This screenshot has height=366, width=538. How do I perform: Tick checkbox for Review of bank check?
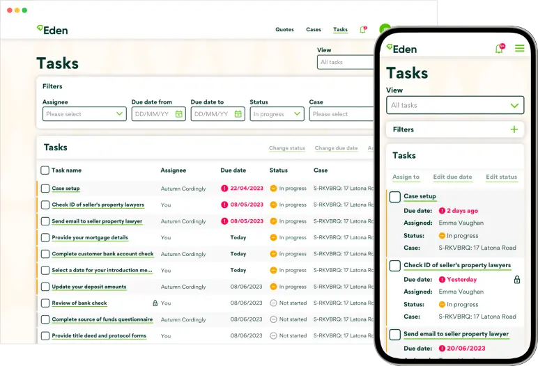click(45, 303)
